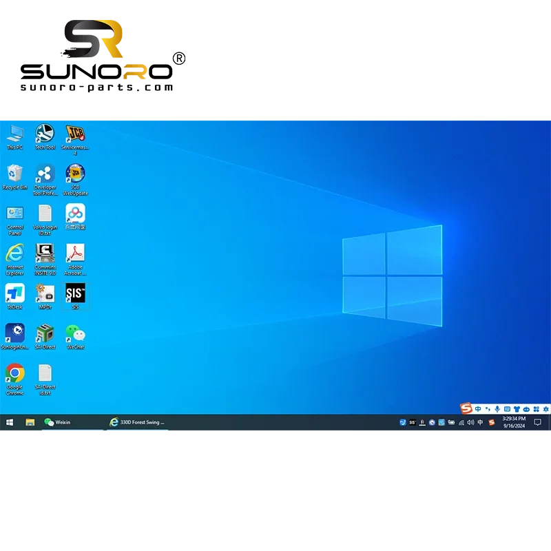Open the clock showing 3:29:34 PM
The image size is (551, 551).
[514, 422]
